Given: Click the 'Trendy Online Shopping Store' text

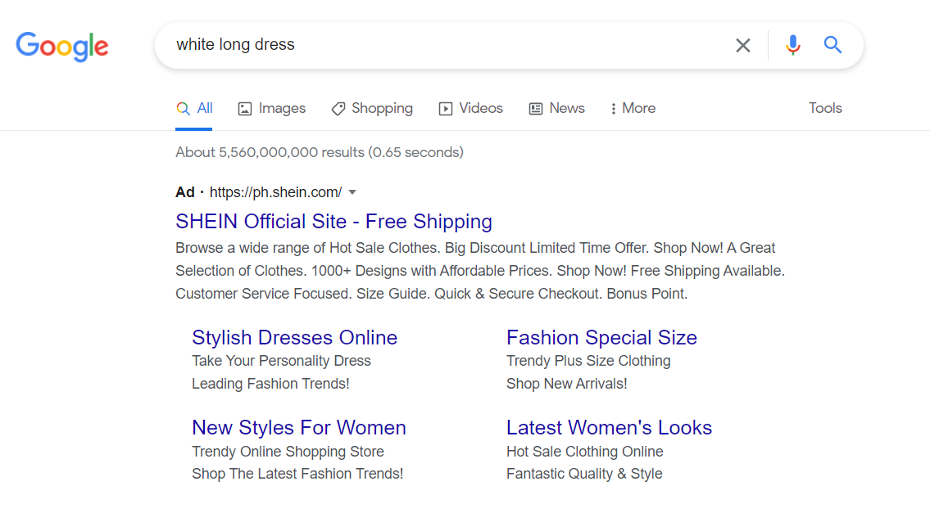Looking at the screenshot, I should (x=288, y=452).
